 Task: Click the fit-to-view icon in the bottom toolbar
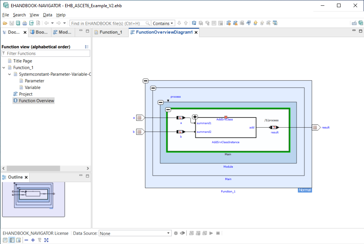coord(46,240)
